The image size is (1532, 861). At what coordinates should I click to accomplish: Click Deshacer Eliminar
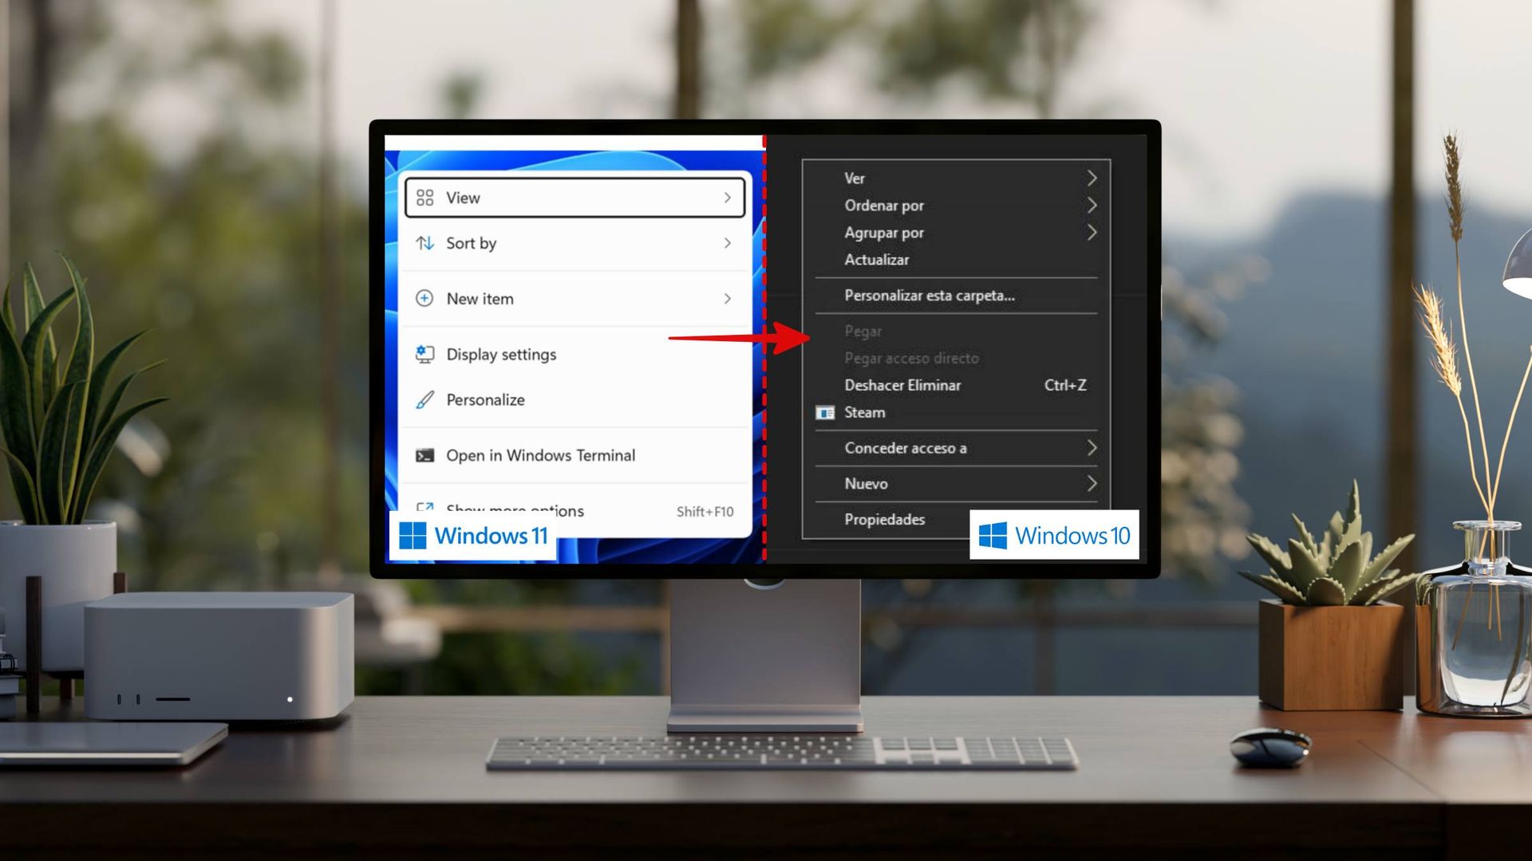(x=902, y=385)
